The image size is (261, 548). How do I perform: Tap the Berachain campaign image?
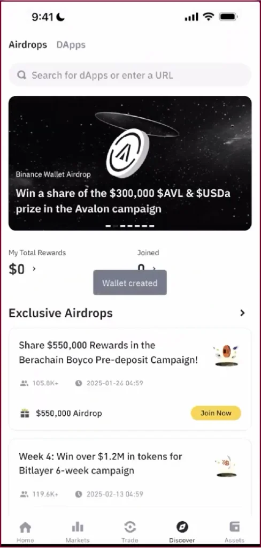[x=226, y=355]
